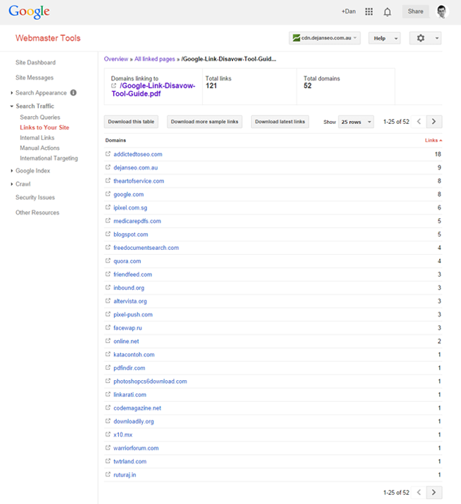
Task: Open the Google apps grid icon
Action: [x=369, y=11]
